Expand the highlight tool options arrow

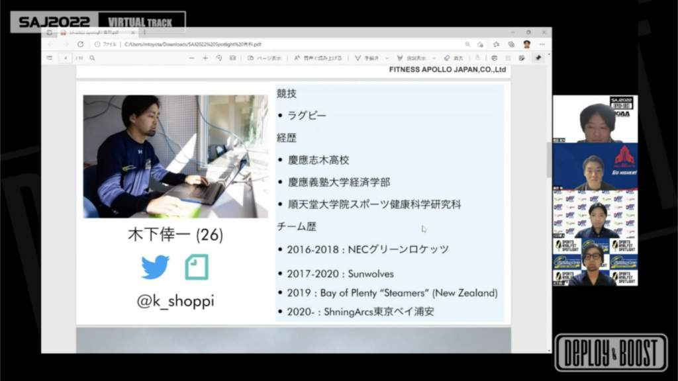(434, 58)
